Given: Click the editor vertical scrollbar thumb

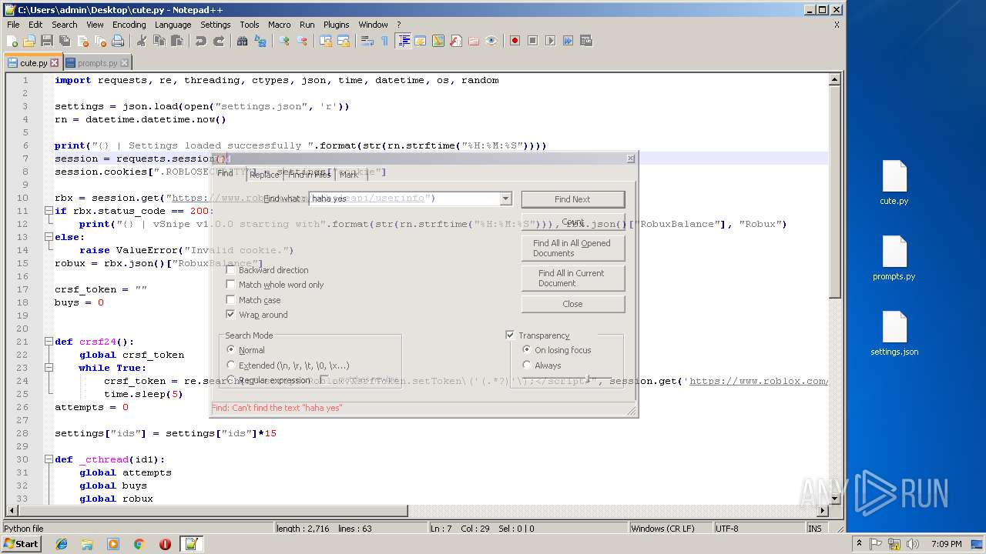Looking at the screenshot, I should (x=835, y=191).
